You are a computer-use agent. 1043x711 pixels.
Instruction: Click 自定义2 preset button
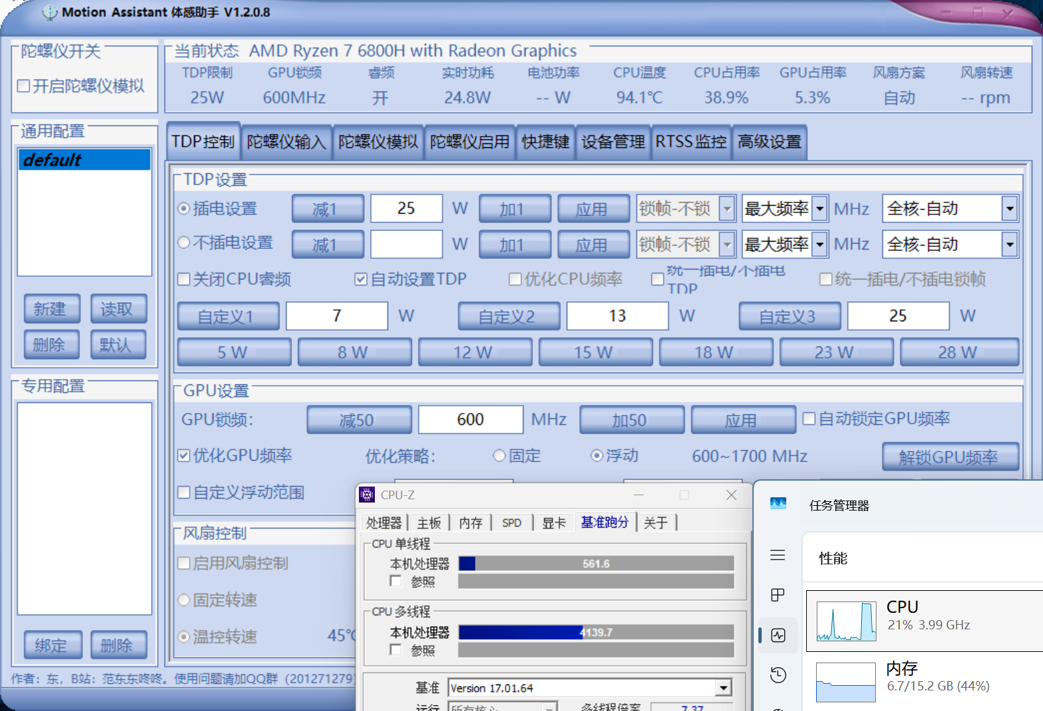509,316
